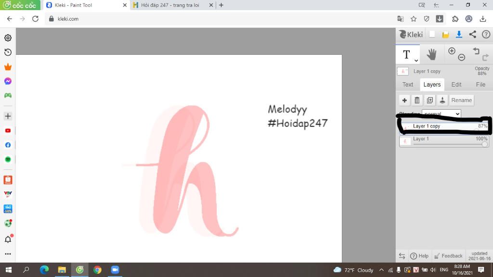Expand the tool selection chevron under Text tool
493x277 pixels.
click(416, 60)
